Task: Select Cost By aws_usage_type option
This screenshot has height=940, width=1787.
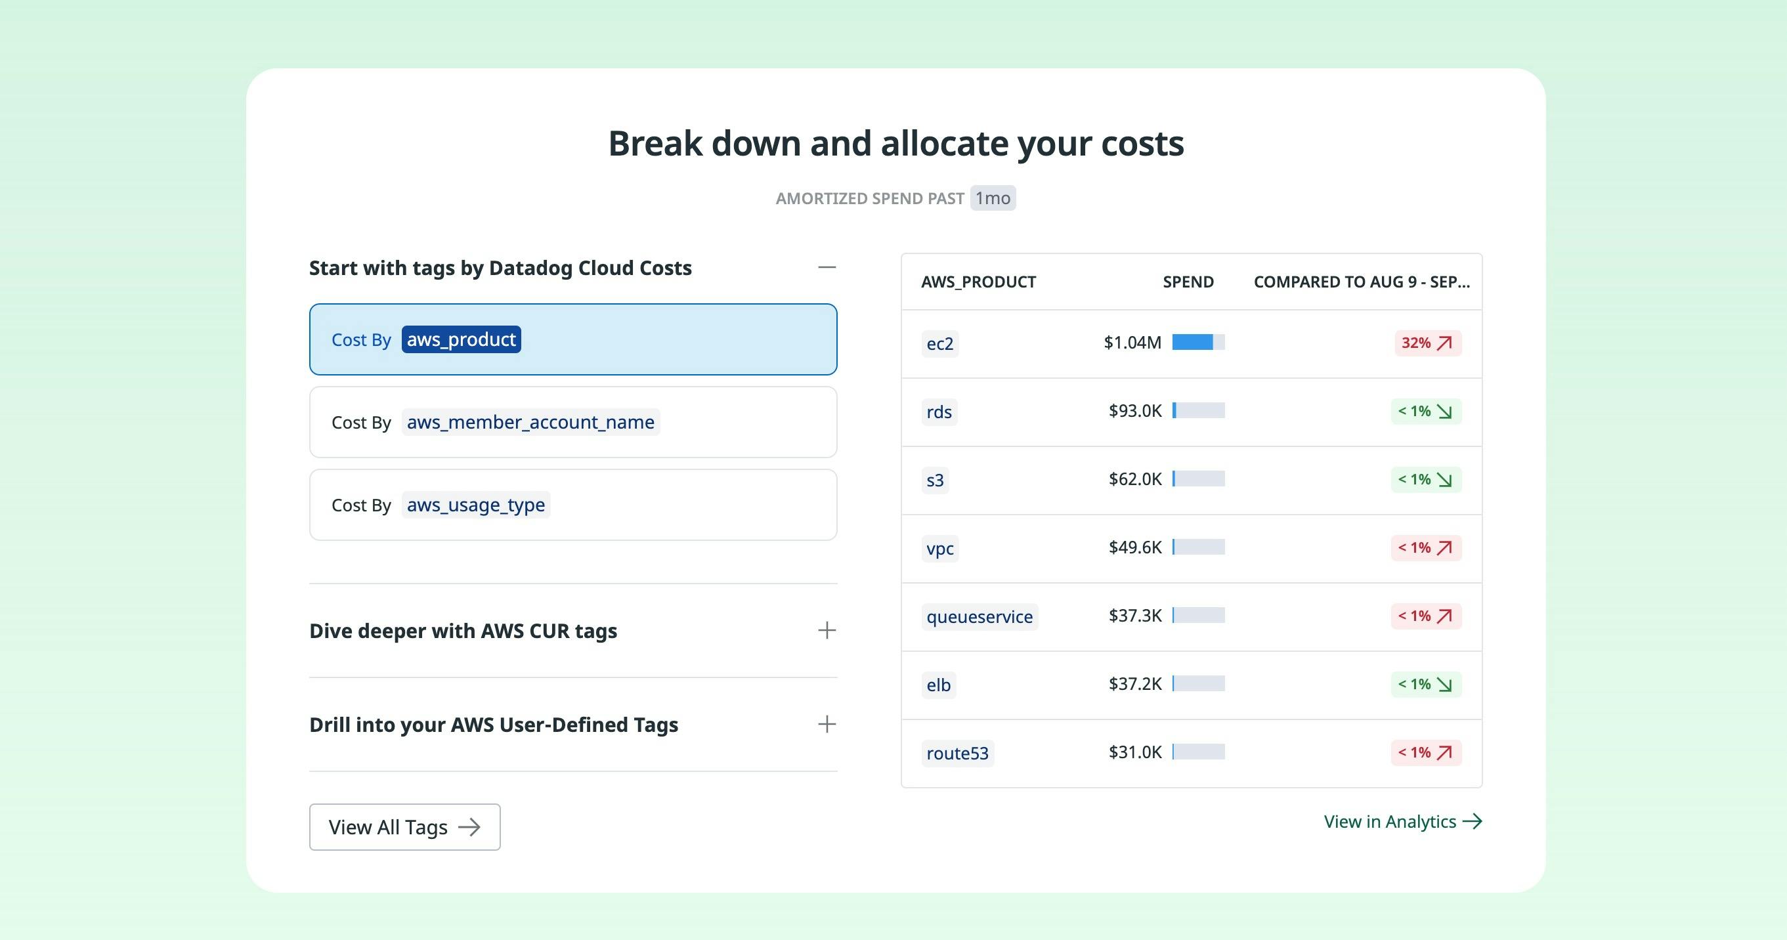Action: [x=573, y=505]
